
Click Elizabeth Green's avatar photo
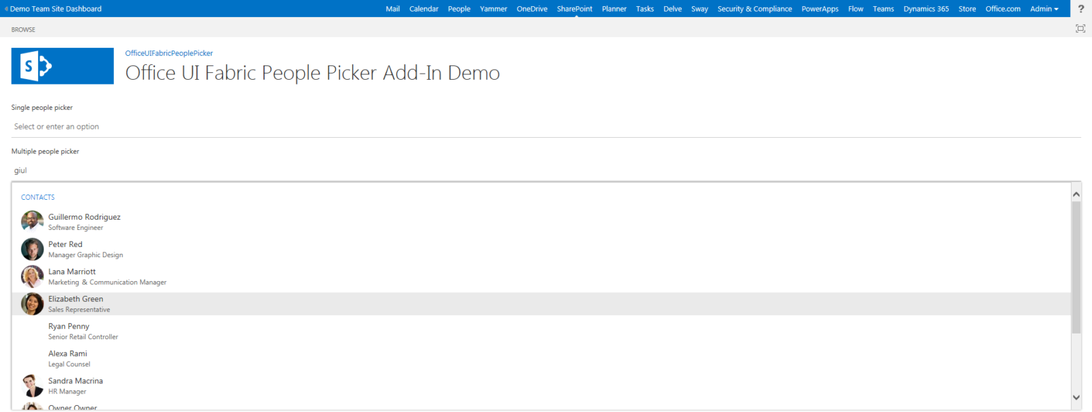click(x=32, y=304)
